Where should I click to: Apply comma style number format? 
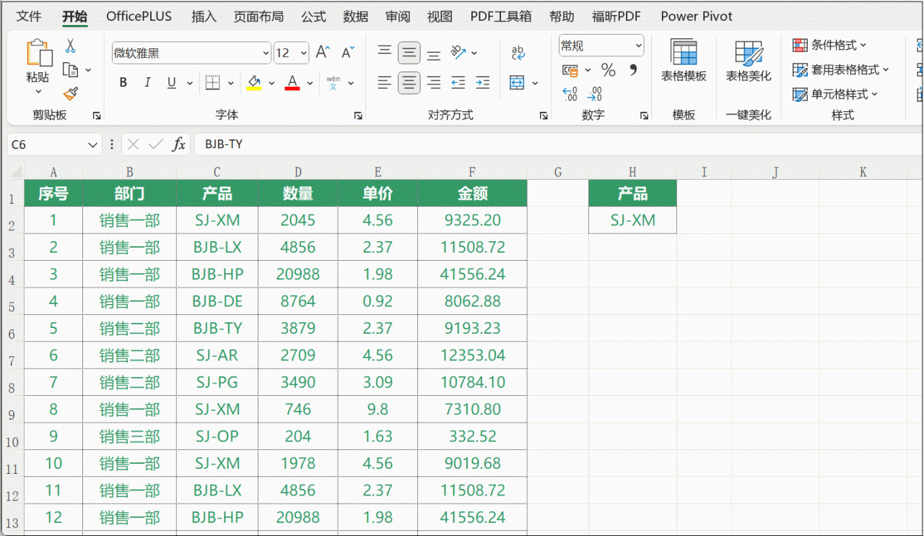click(x=633, y=70)
